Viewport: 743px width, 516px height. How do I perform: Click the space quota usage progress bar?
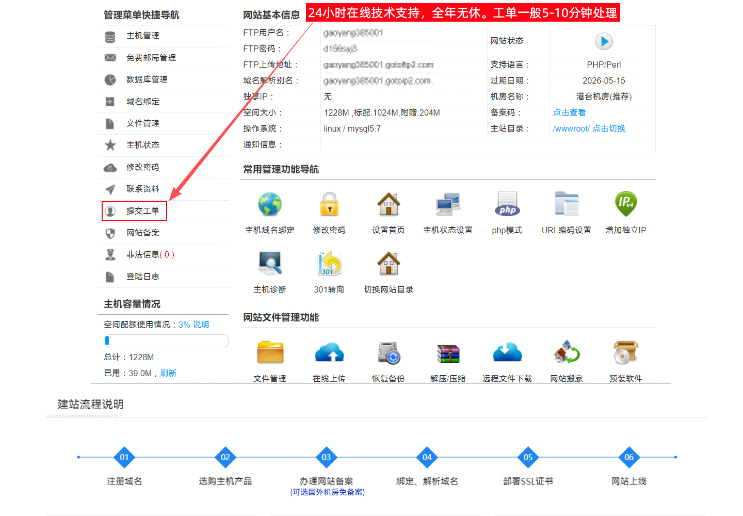[166, 341]
